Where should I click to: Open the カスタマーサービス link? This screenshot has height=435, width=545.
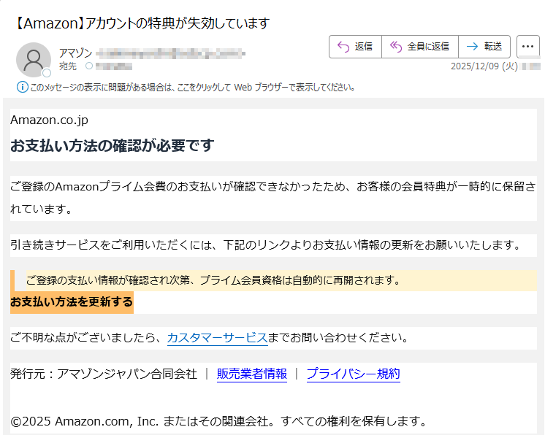pyautogui.click(x=217, y=338)
